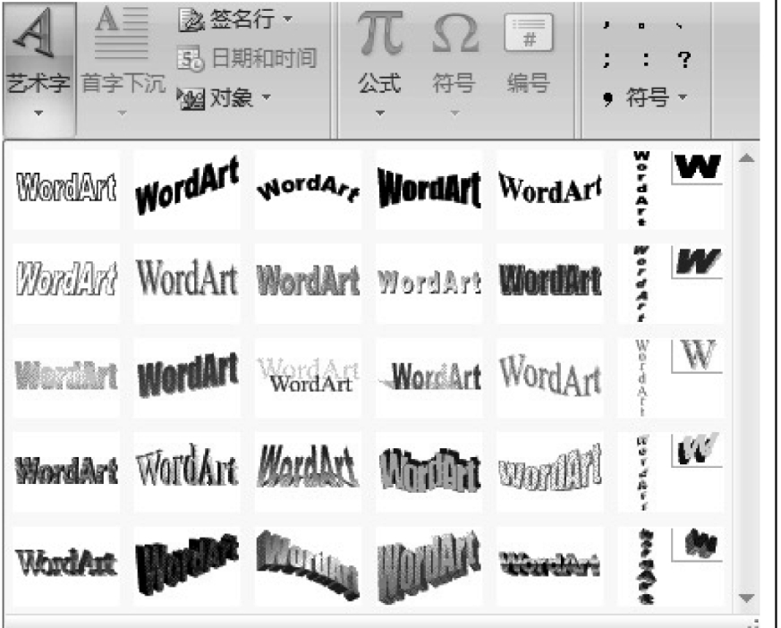Select the vertical 3D WordArt in row five

click(x=645, y=565)
